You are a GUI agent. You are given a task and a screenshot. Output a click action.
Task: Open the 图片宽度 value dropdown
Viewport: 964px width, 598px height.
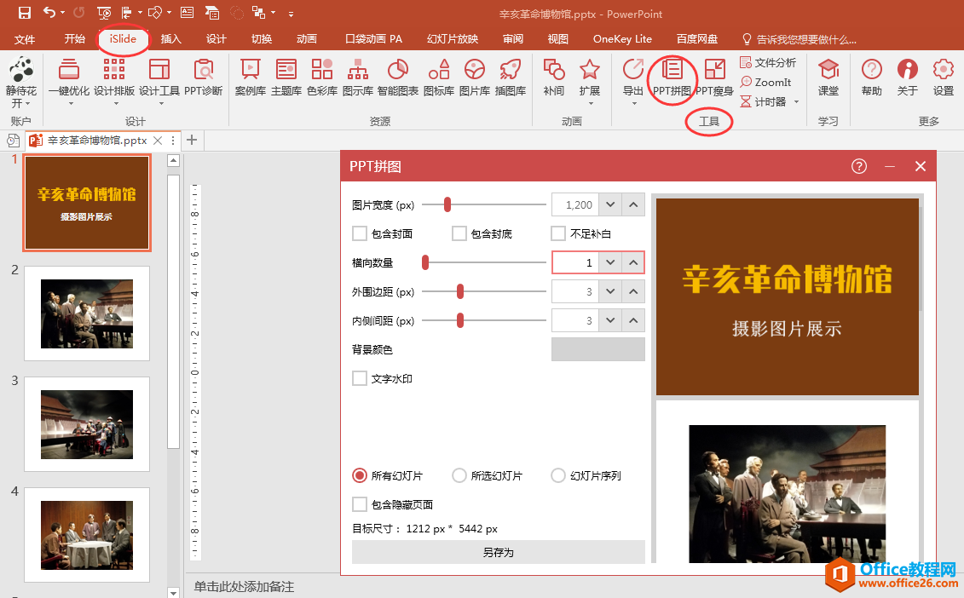[611, 204]
